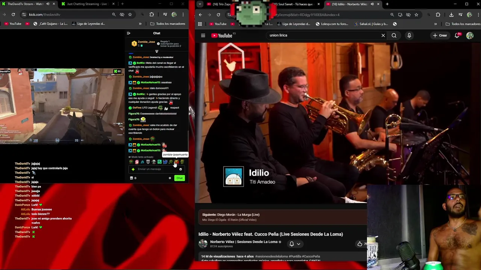Run the YouTube search magnifier button

394,36
